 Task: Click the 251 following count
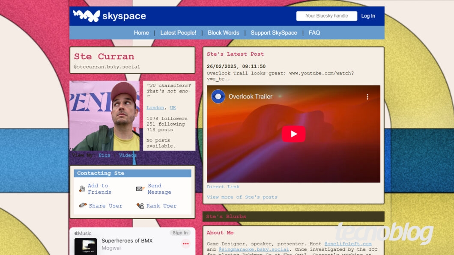[x=165, y=124]
